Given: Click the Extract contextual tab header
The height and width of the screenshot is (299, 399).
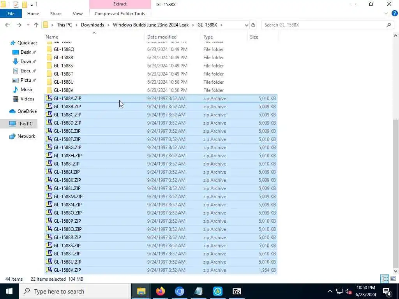Looking at the screenshot, I should coord(120,4).
